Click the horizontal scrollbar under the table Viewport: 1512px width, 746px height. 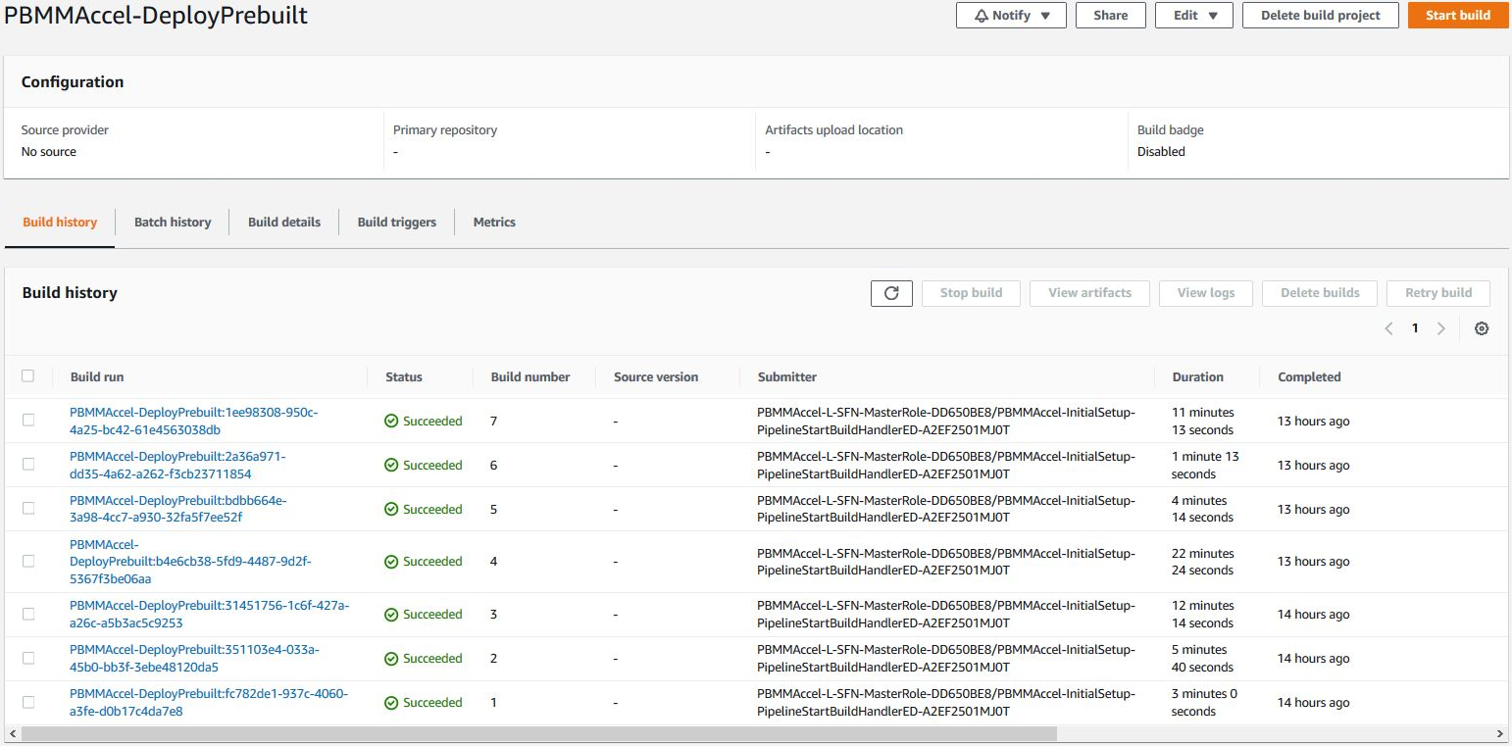(x=537, y=734)
